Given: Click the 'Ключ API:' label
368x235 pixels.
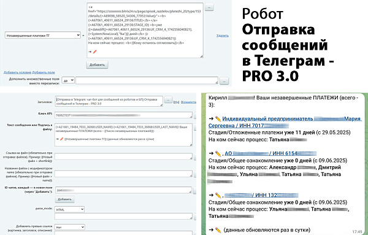Looking at the screenshot, I should (45, 114).
